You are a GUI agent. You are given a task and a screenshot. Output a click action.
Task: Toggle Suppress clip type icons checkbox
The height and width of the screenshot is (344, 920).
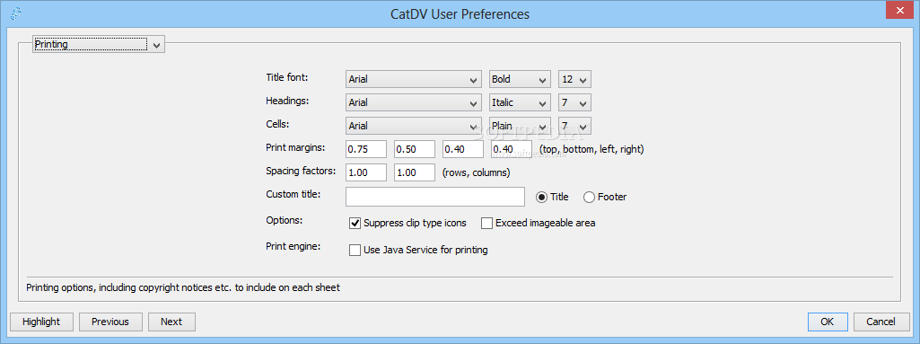(355, 223)
